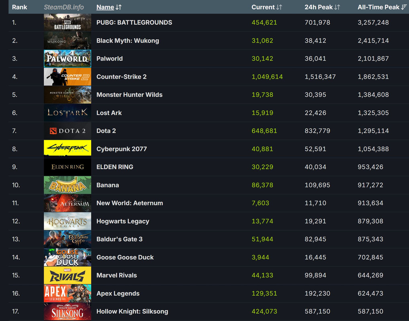
Task: Select current players value 129,351
Action: point(264,293)
